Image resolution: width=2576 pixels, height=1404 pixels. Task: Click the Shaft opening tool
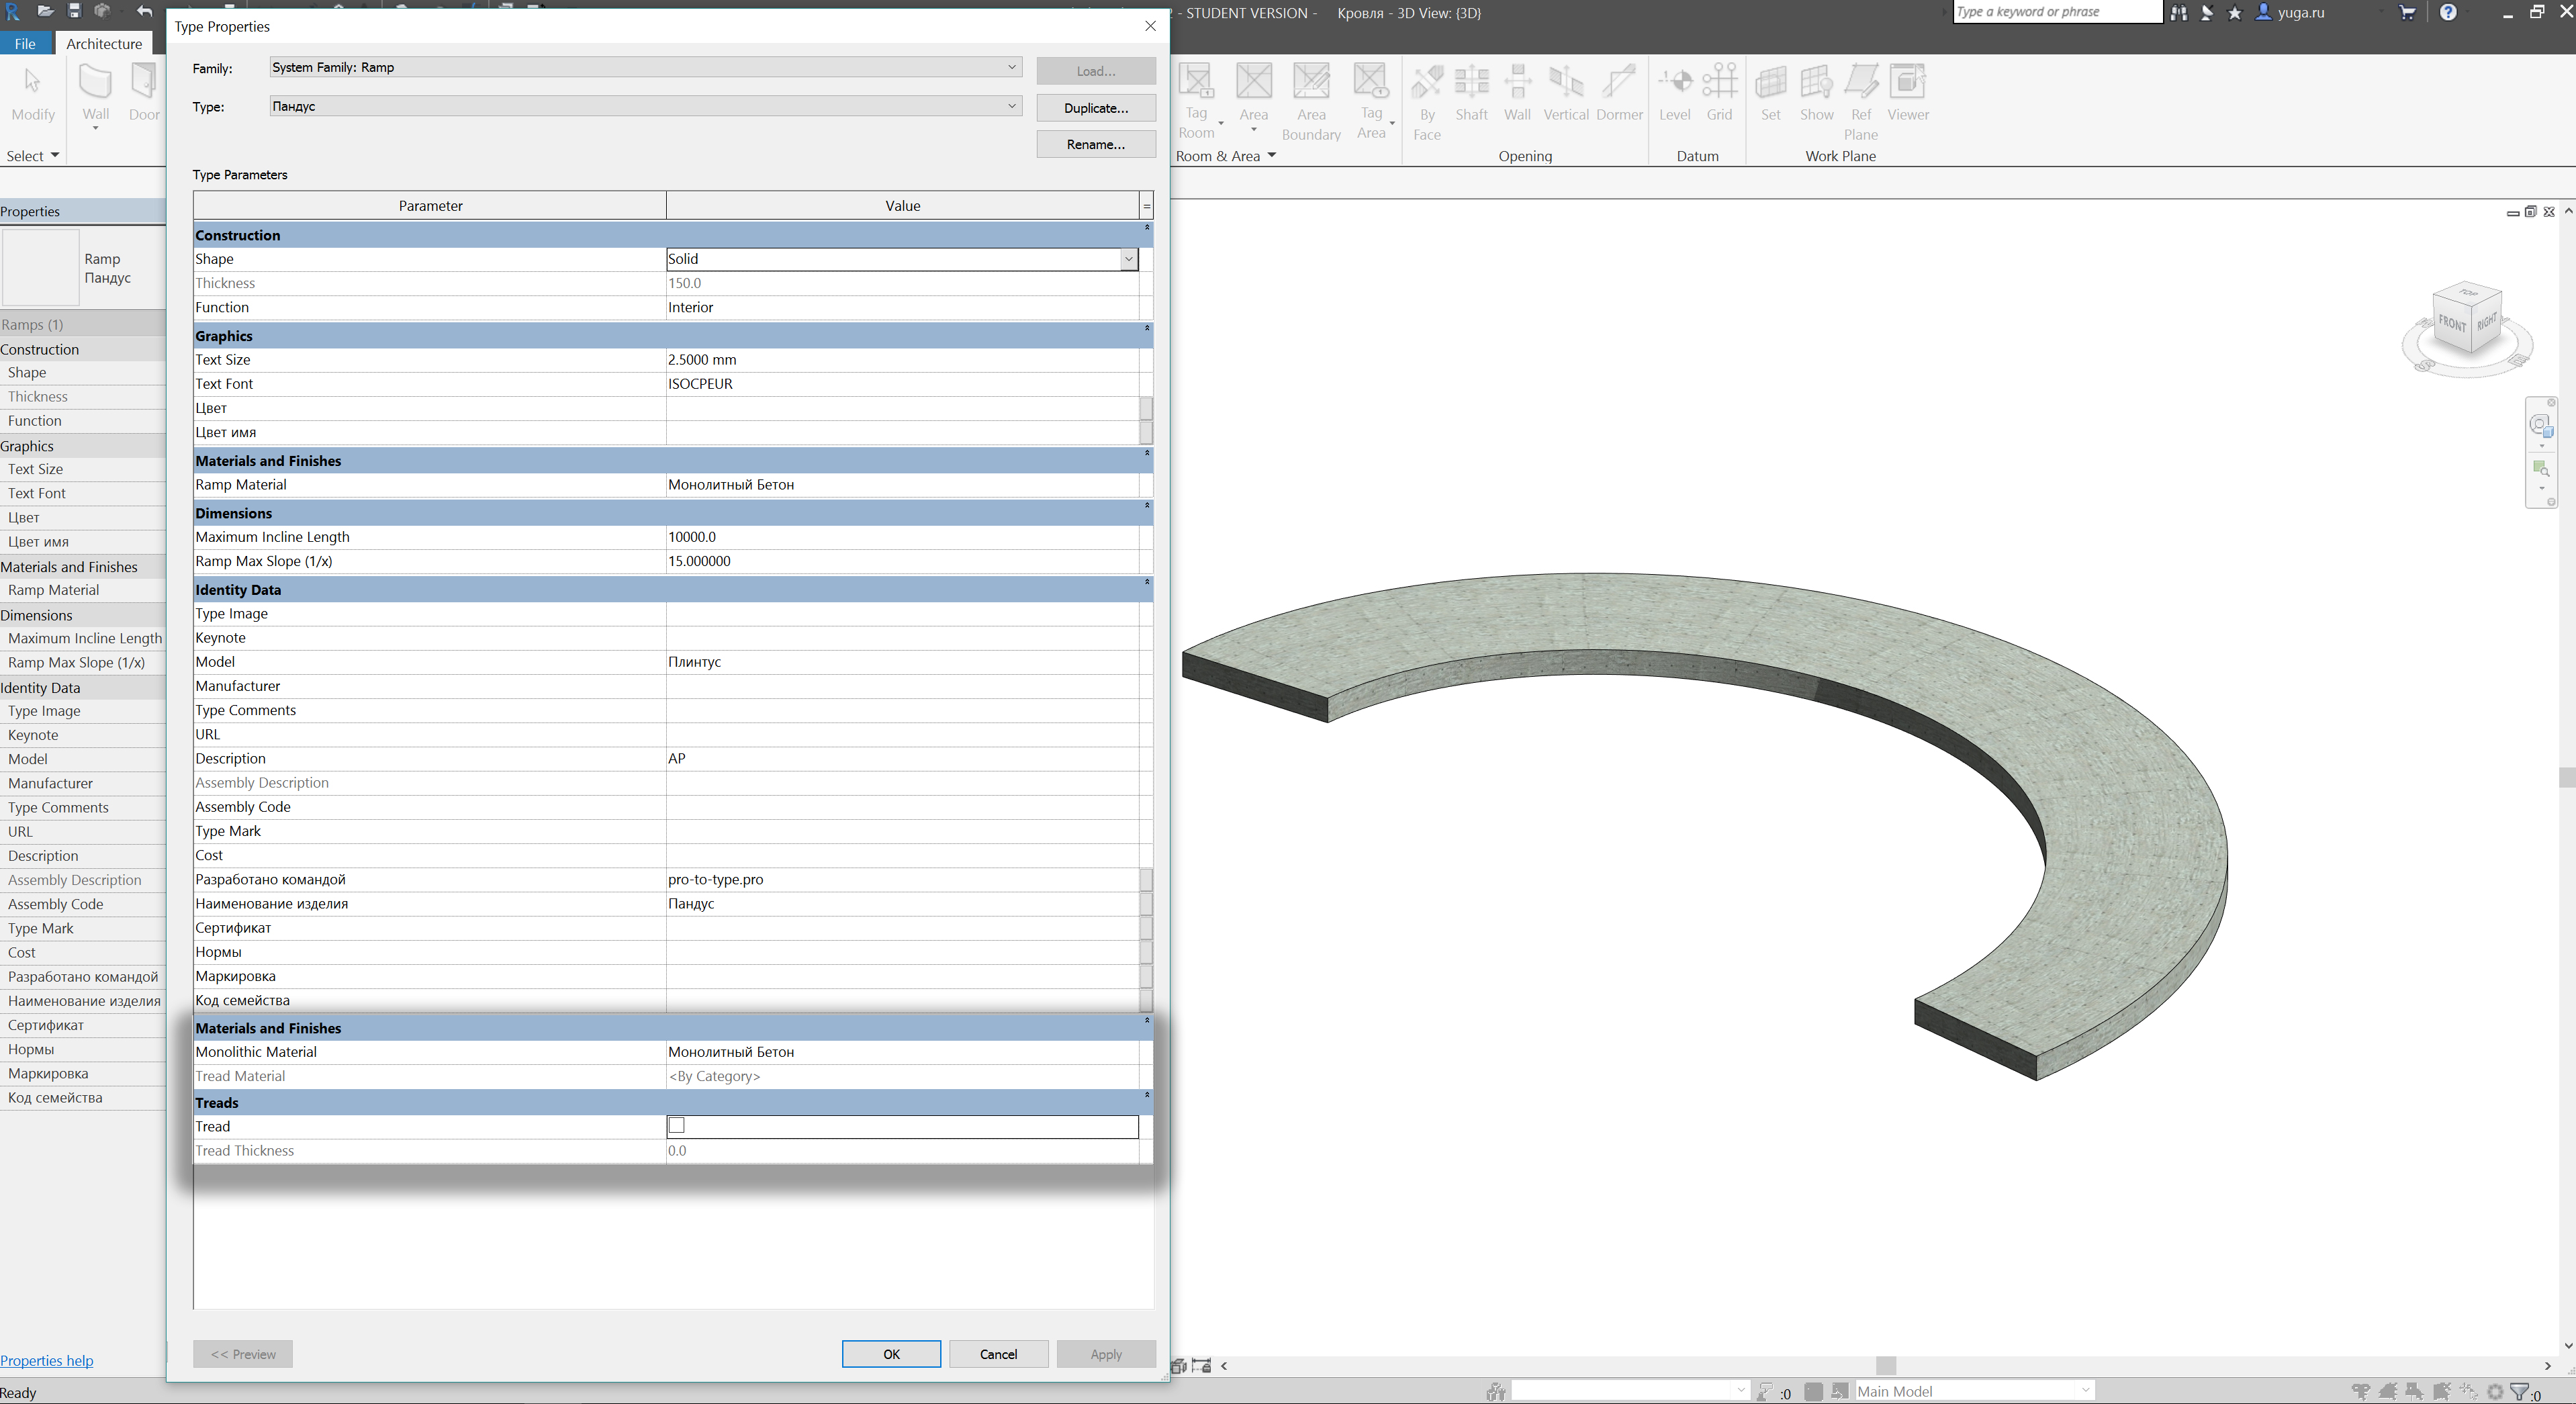[x=1471, y=95]
